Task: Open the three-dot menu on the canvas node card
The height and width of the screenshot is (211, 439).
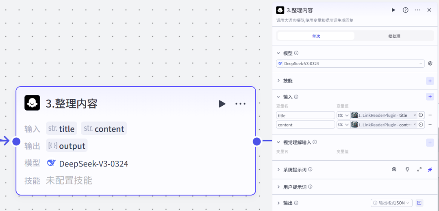Action: tap(240, 104)
